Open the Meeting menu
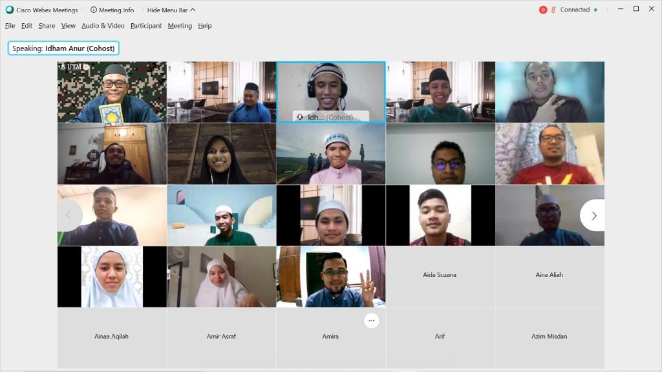Screen dimensions: 662x372 point(180,26)
